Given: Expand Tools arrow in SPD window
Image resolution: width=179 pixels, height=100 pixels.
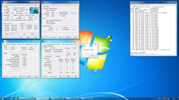Looking at the screenshot, I should click(63, 76).
